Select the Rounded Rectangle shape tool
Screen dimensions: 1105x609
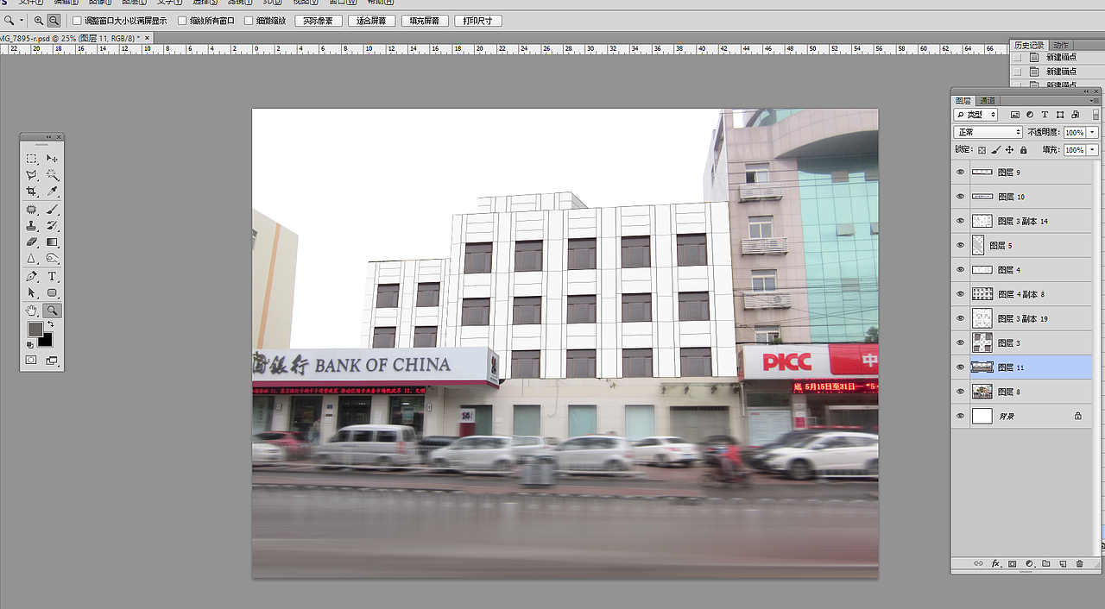click(52, 293)
